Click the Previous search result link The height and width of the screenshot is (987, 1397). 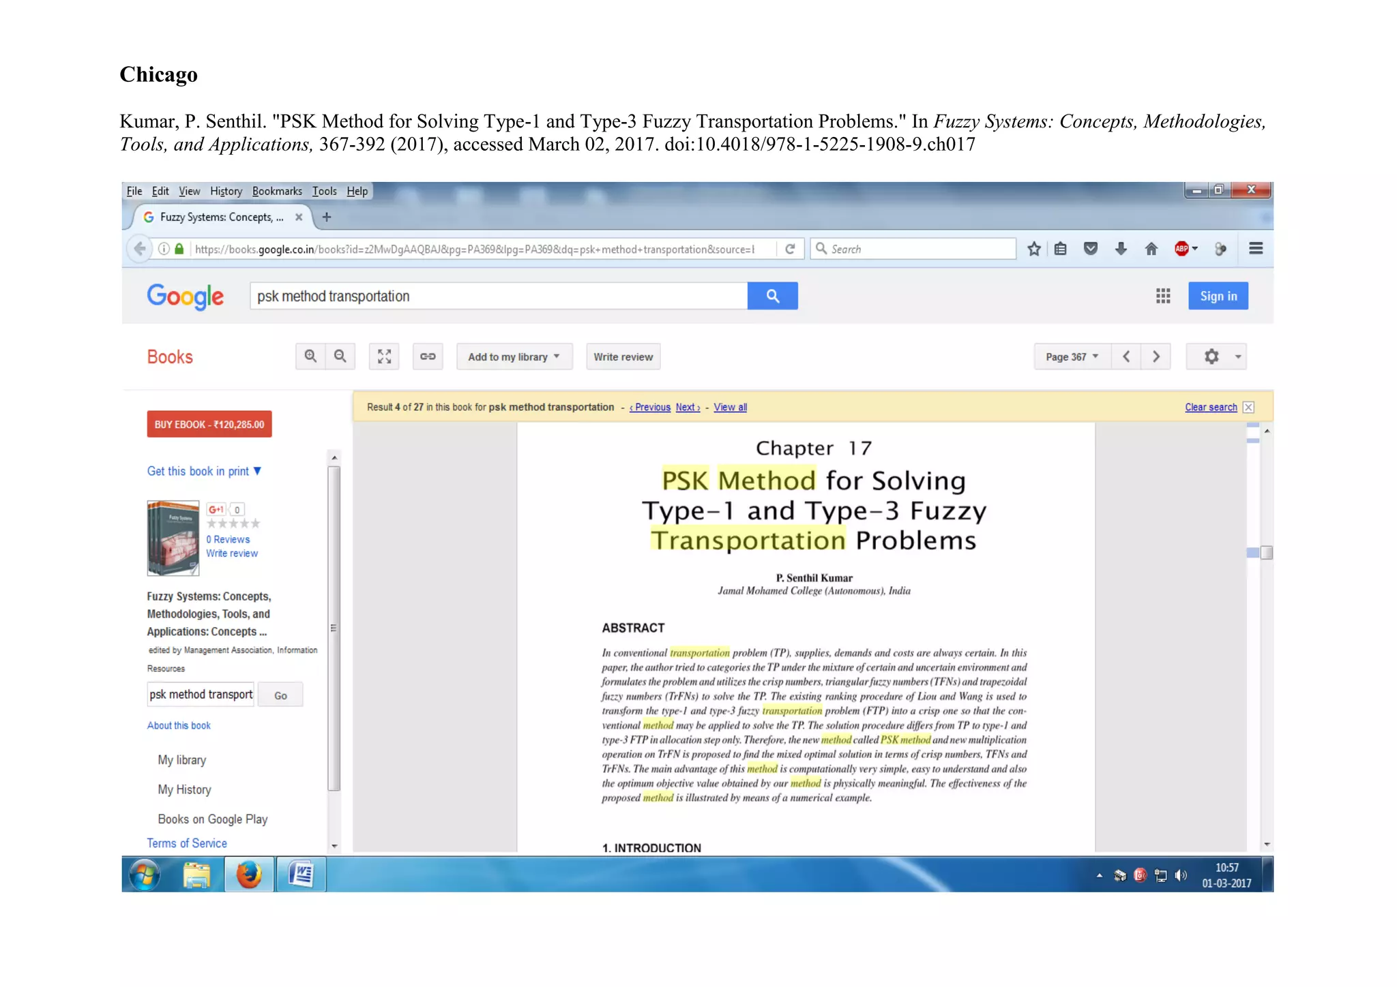point(650,407)
